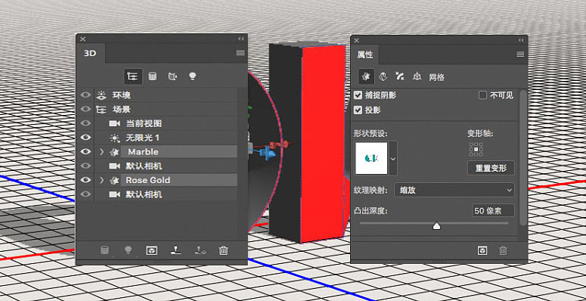Select the 当前视图 camera row
The width and height of the screenshot is (586, 301).
(x=166, y=123)
